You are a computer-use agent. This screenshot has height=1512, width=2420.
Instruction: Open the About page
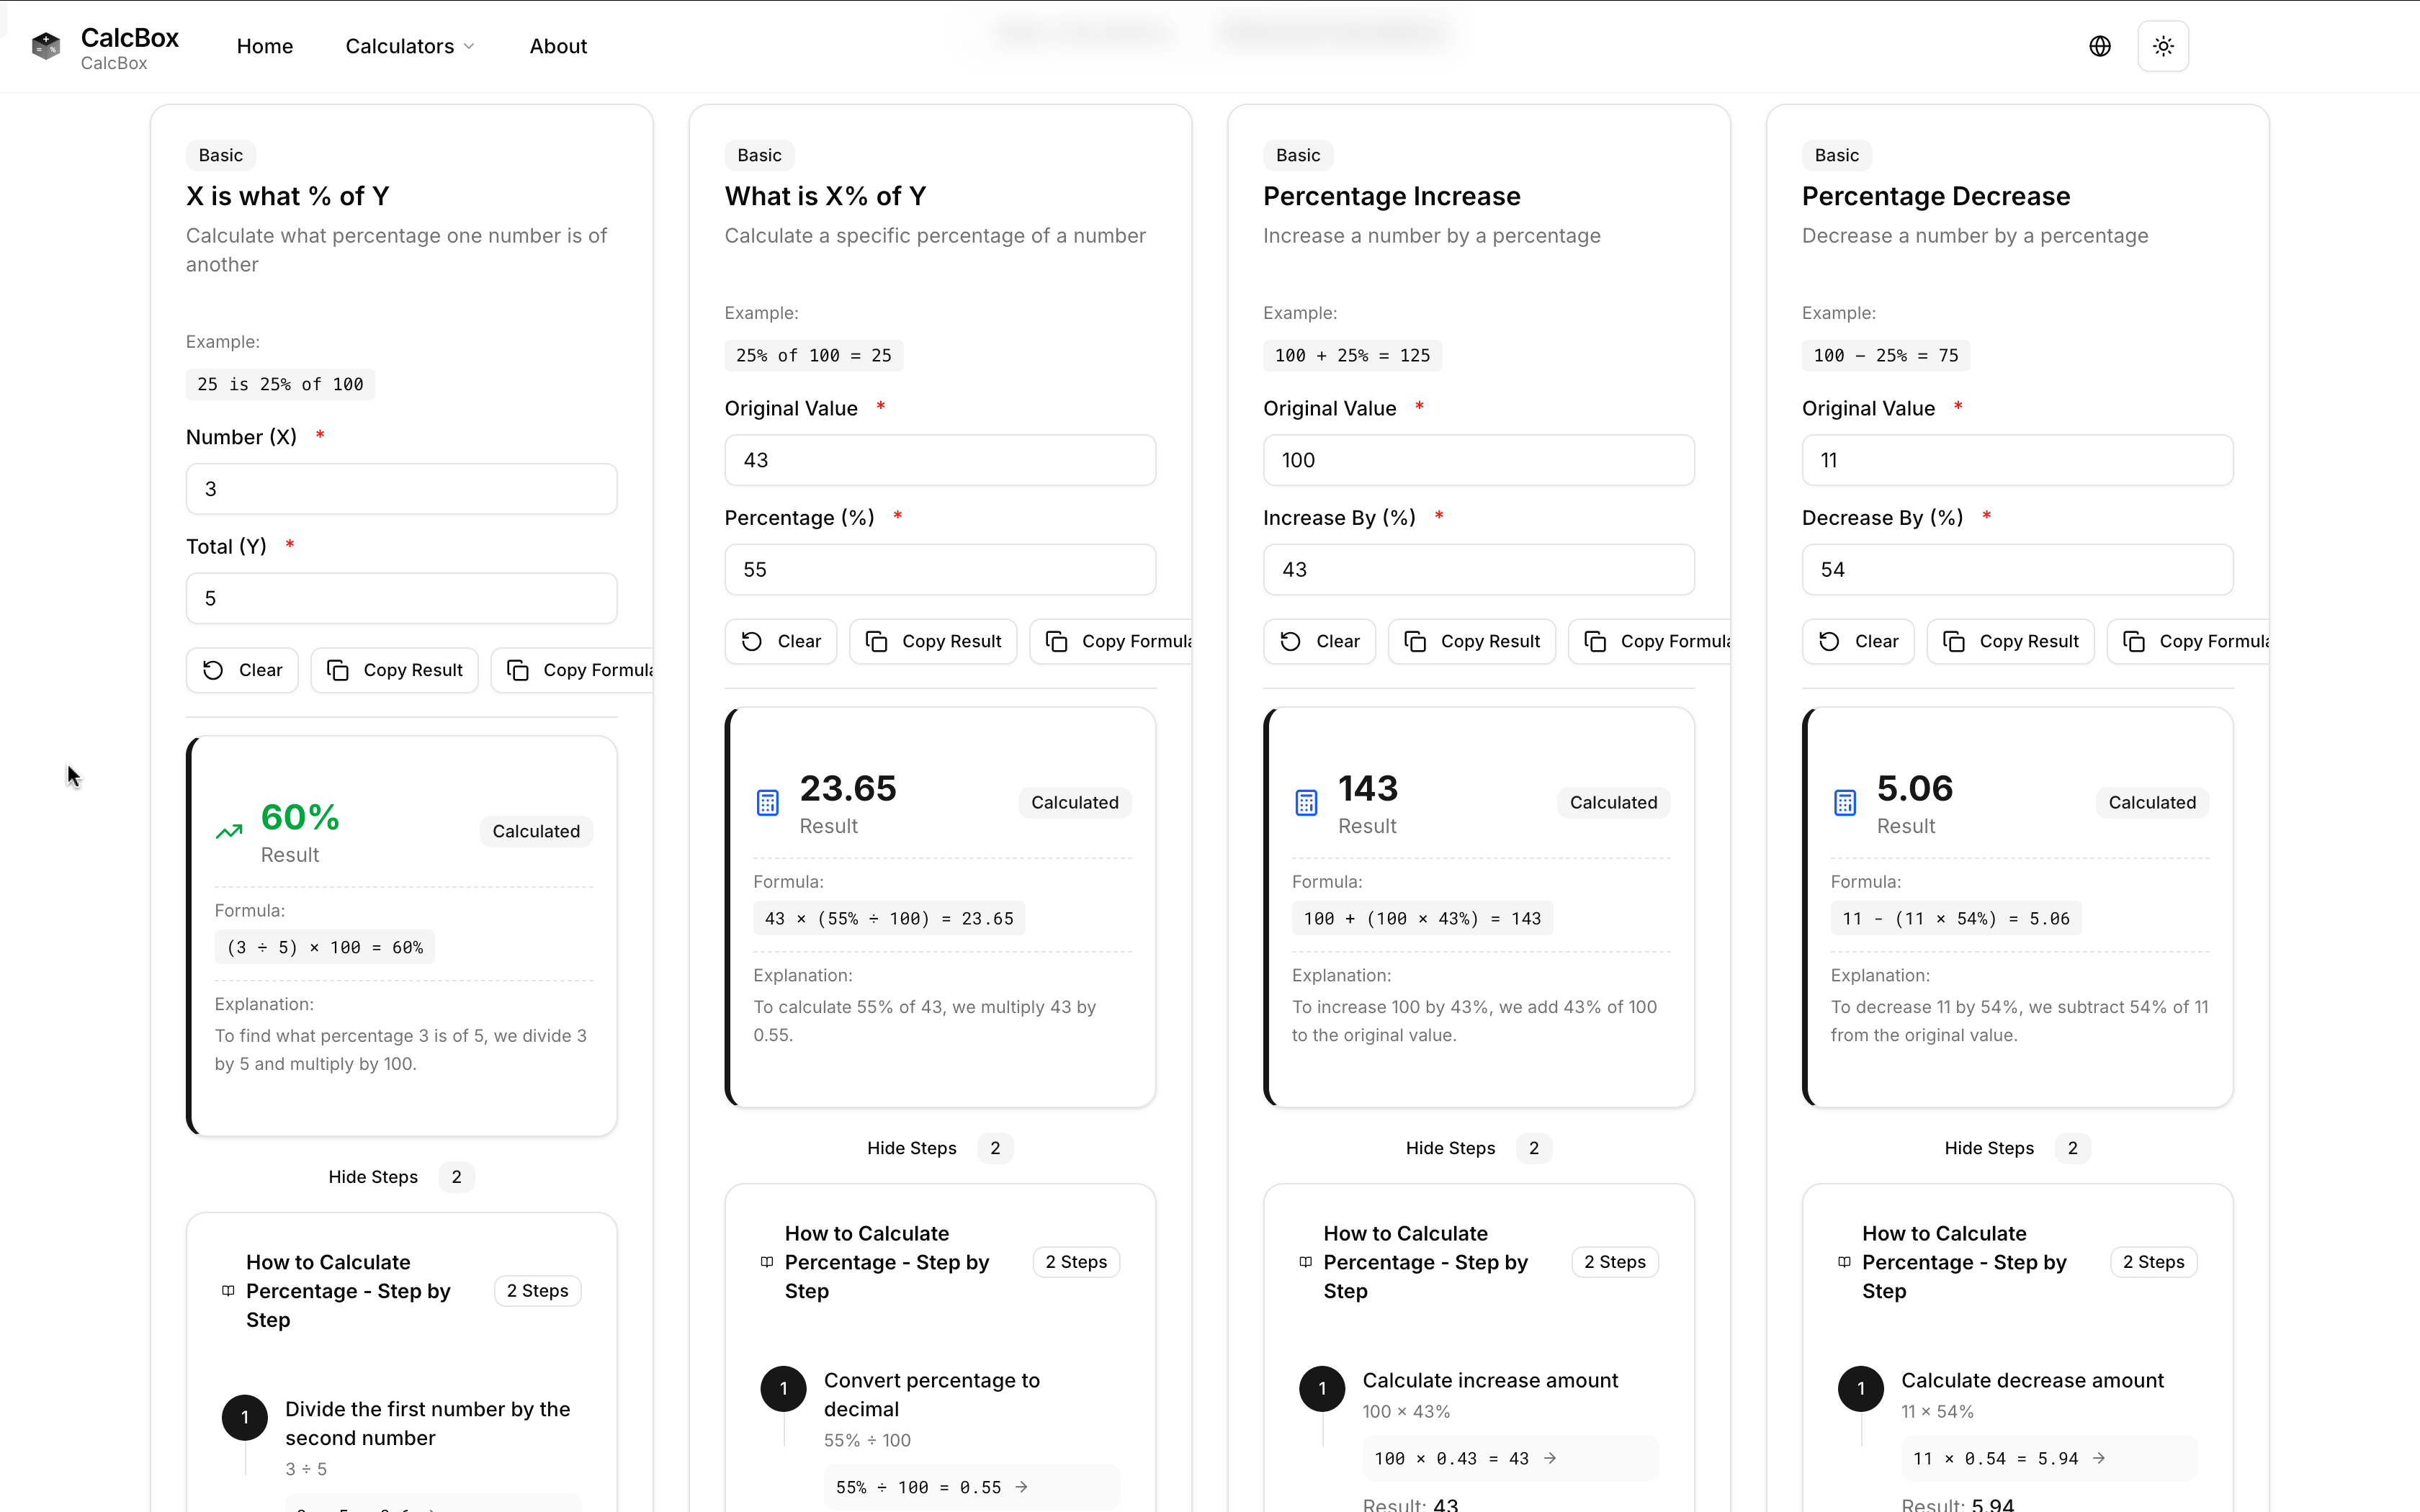558,46
